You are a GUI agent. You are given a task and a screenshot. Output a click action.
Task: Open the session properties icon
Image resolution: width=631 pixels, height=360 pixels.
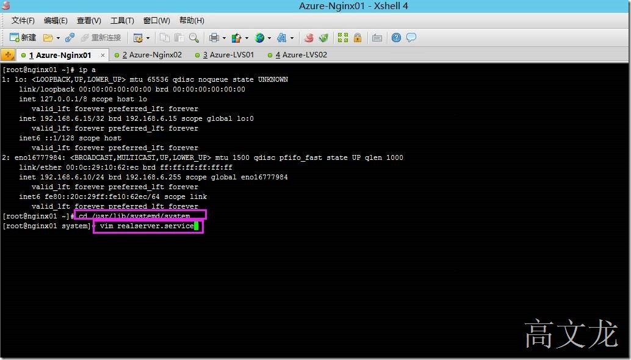pyautogui.click(x=138, y=38)
